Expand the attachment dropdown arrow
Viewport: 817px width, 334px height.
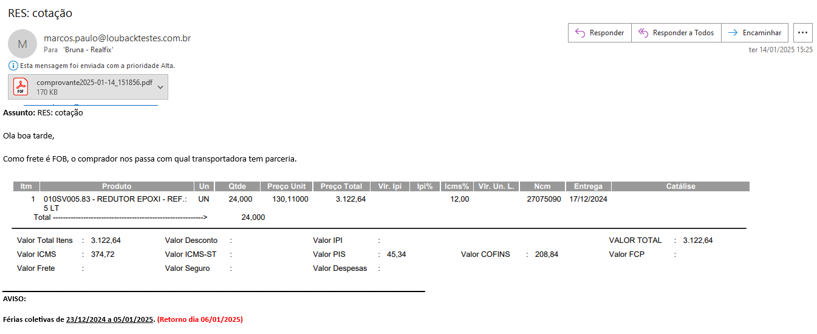click(160, 87)
